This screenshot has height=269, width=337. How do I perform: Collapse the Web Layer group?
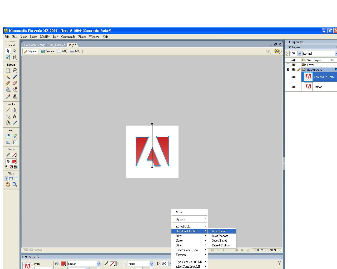tap(288, 60)
